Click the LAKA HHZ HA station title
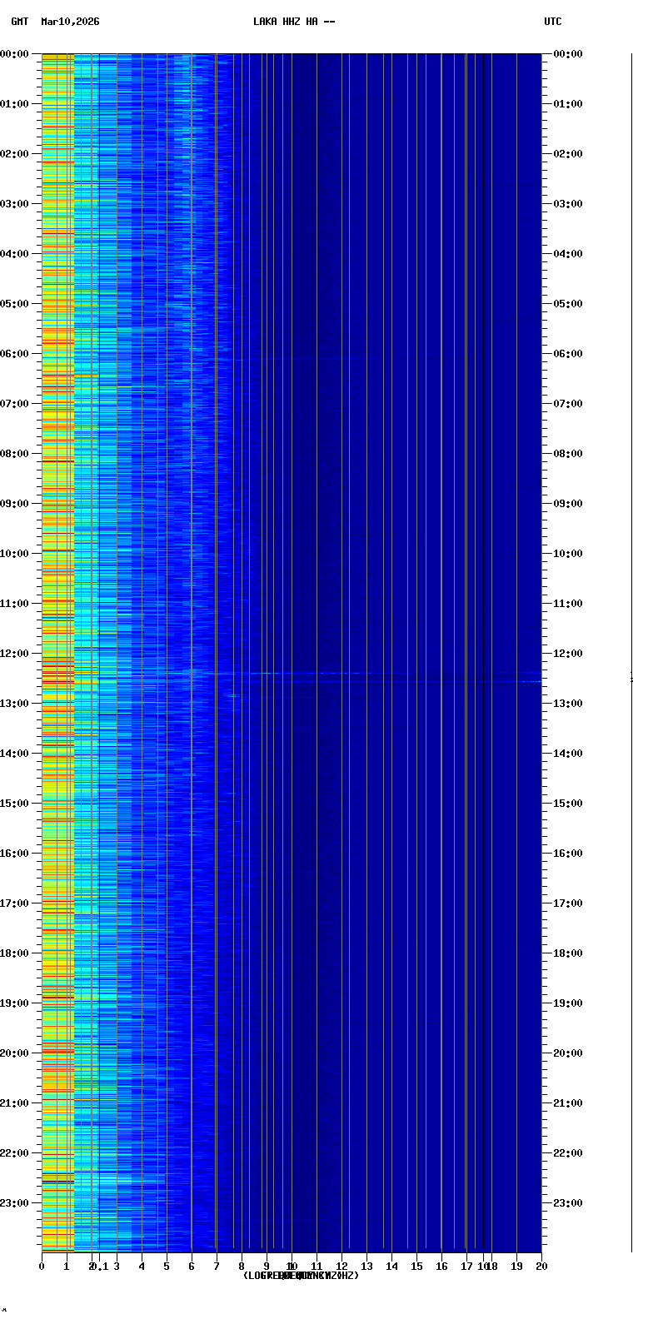This screenshot has height=1319, width=668. [294, 22]
